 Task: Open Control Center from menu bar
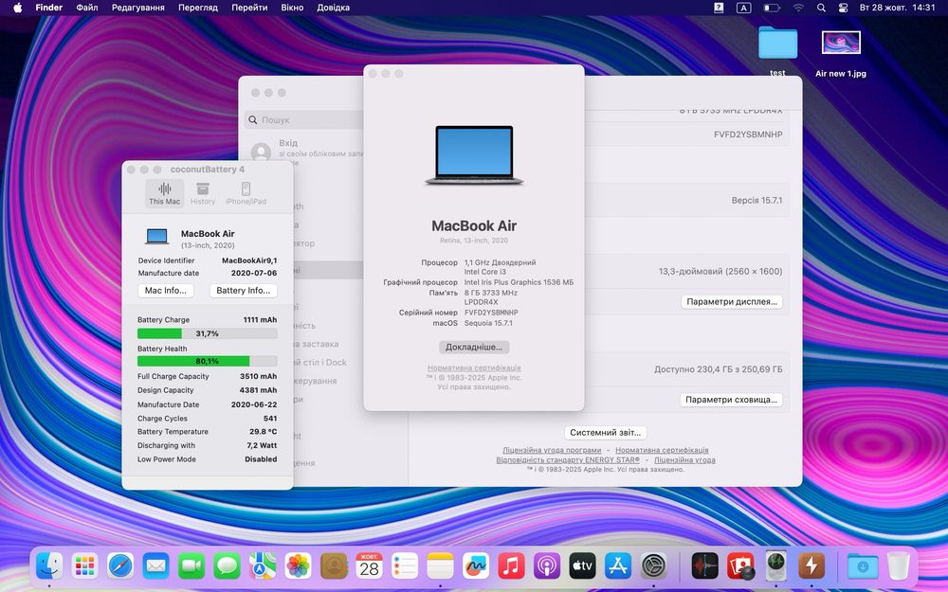click(844, 8)
